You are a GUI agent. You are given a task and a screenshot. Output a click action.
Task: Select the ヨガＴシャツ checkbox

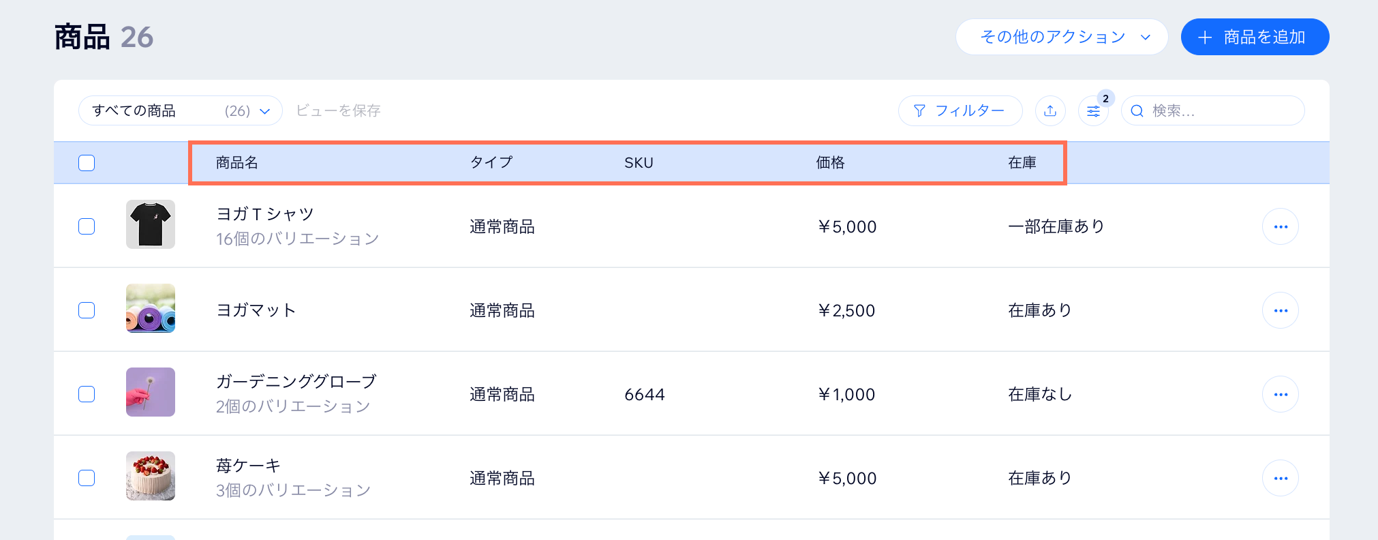(87, 226)
